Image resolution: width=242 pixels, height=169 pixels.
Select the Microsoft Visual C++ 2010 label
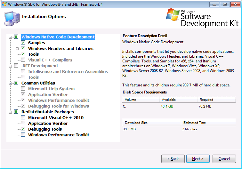pyautogui.click(x=56, y=117)
